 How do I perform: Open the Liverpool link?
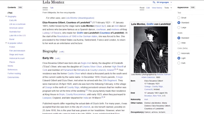pyautogui.click(x=47, y=98)
